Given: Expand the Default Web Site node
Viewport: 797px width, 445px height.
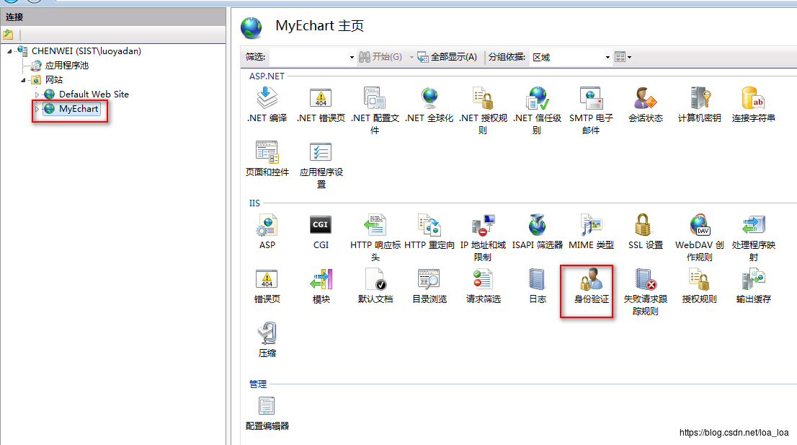Looking at the screenshot, I should click(x=37, y=94).
